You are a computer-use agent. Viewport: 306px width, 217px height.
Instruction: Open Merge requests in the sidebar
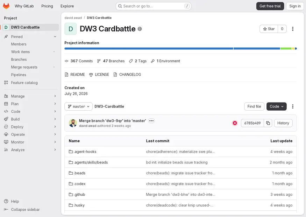[x=24, y=67]
